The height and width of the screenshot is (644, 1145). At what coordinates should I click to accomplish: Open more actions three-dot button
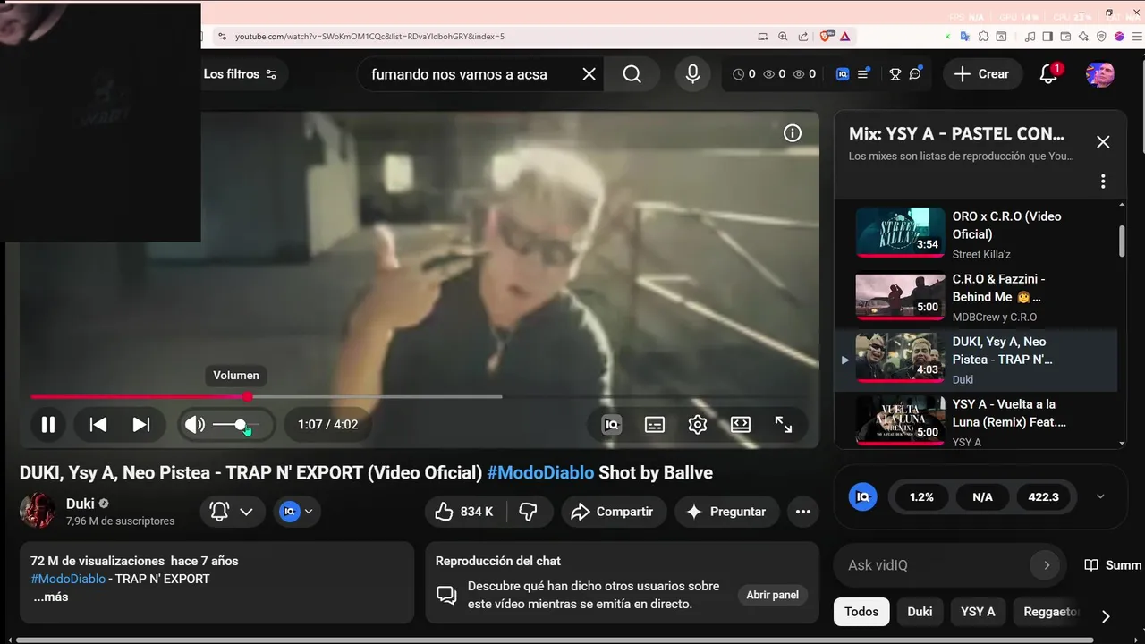(803, 512)
